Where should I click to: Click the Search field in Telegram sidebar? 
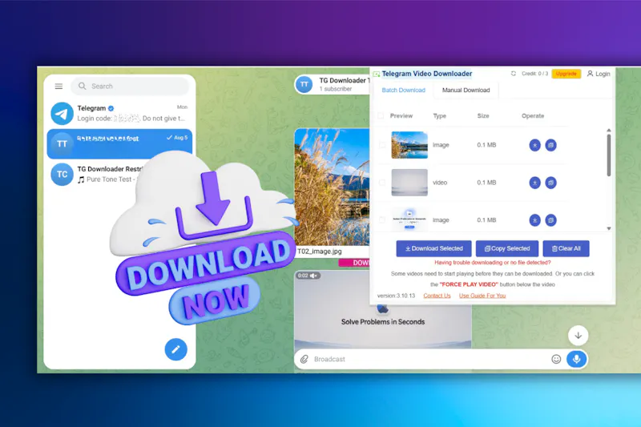(x=130, y=87)
